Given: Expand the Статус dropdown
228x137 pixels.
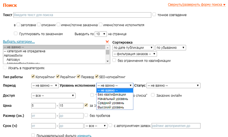Looking at the screenshot, I should click(x=173, y=85).
